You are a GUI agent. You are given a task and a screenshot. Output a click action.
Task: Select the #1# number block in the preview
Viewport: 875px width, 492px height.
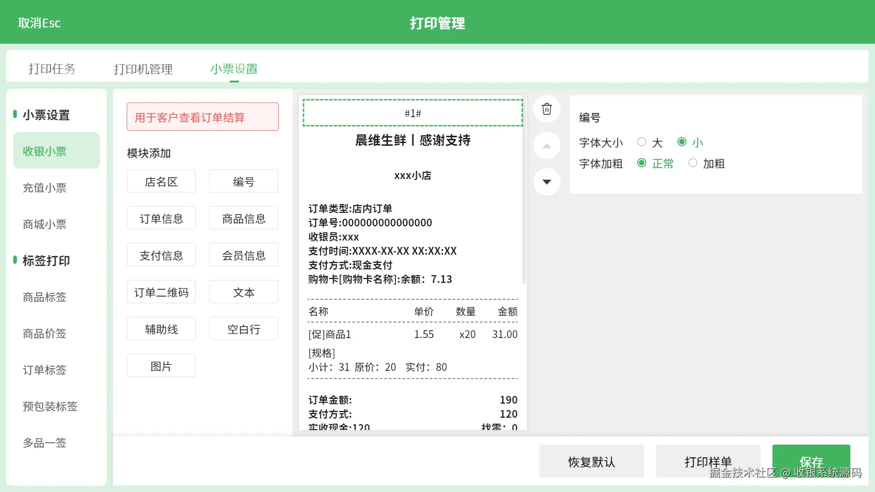click(412, 113)
